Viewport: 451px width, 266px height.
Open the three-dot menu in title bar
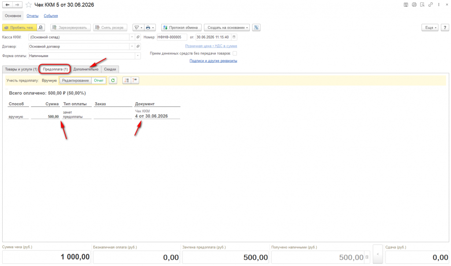(439, 4)
